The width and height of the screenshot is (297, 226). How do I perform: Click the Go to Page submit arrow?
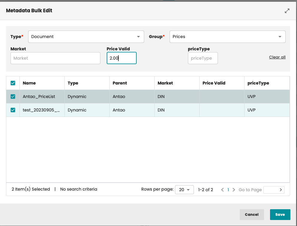pyautogui.click(x=281, y=190)
